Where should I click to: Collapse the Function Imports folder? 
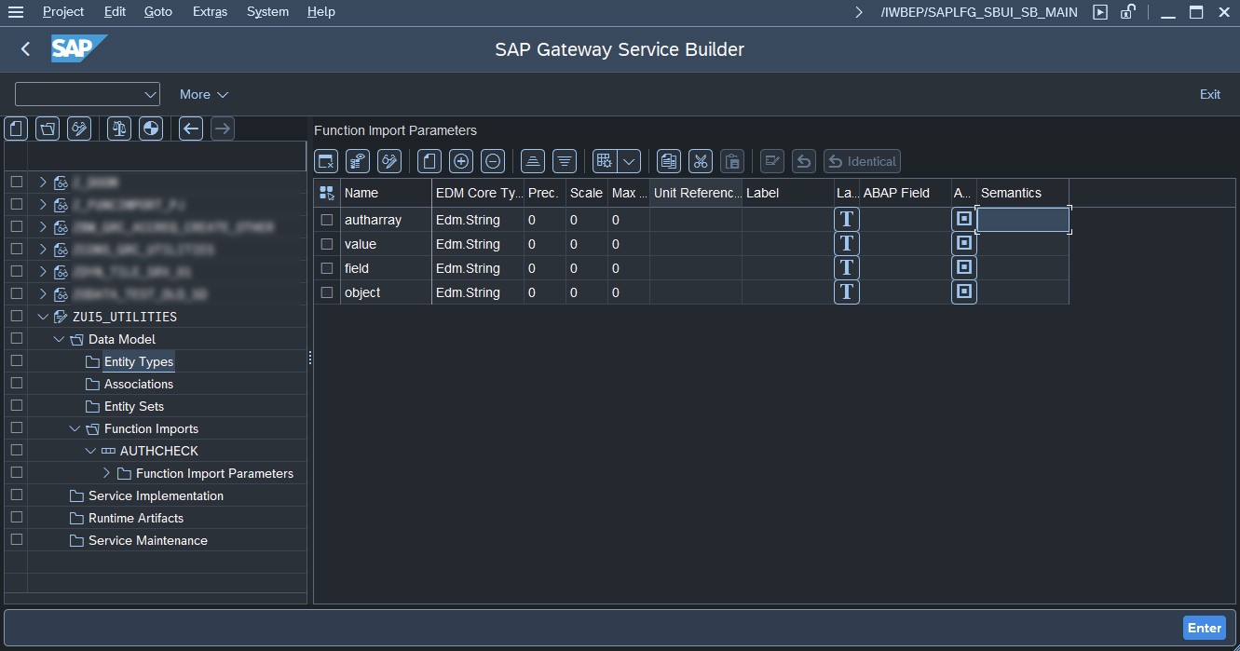(x=75, y=428)
